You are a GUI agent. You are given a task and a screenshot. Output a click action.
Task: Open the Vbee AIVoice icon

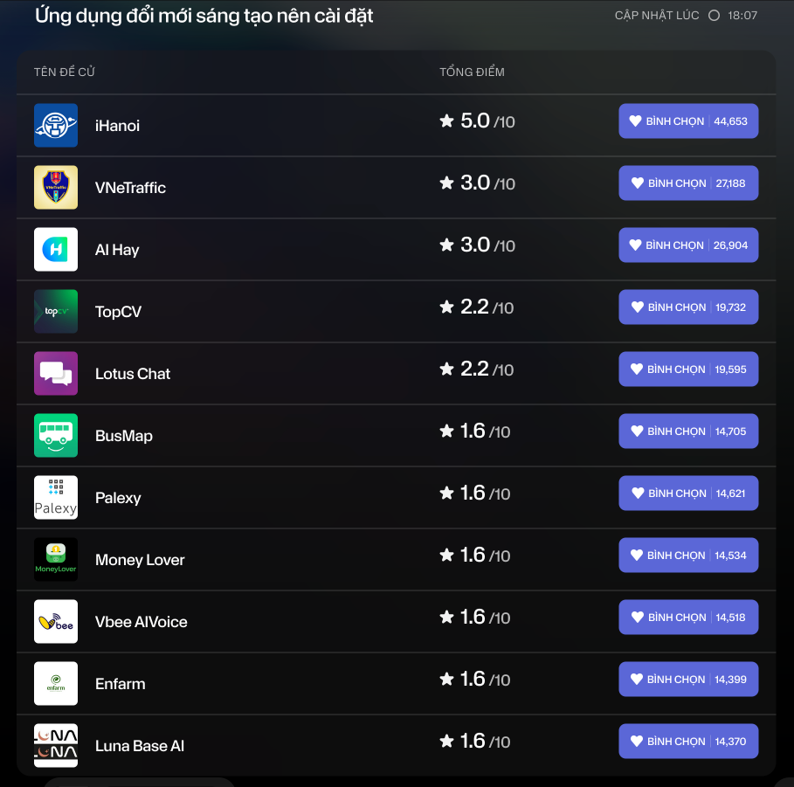tap(56, 621)
